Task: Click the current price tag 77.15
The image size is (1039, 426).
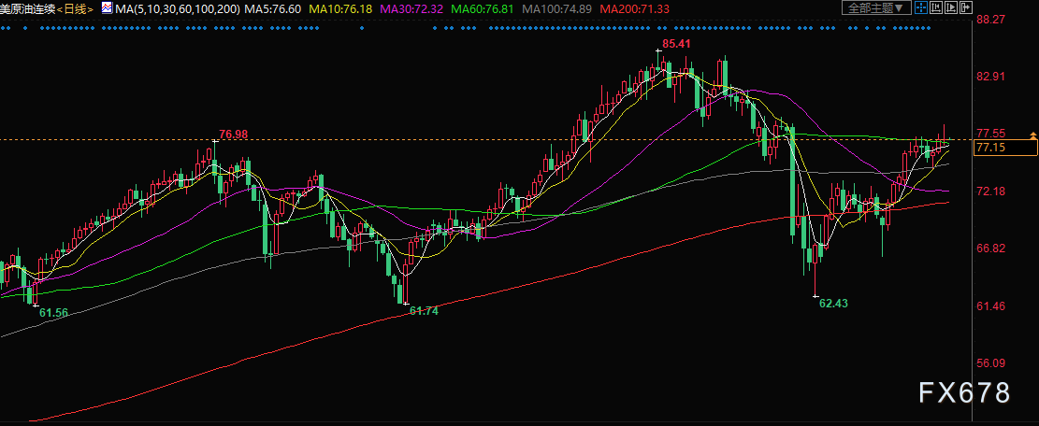Action: click(1005, 149)
